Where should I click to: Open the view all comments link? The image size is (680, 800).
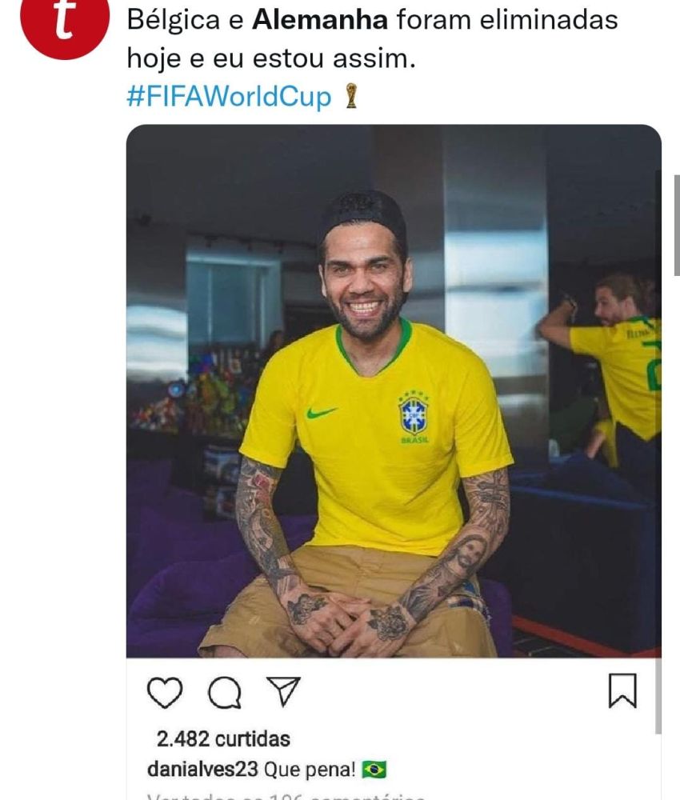click(286, 797)
